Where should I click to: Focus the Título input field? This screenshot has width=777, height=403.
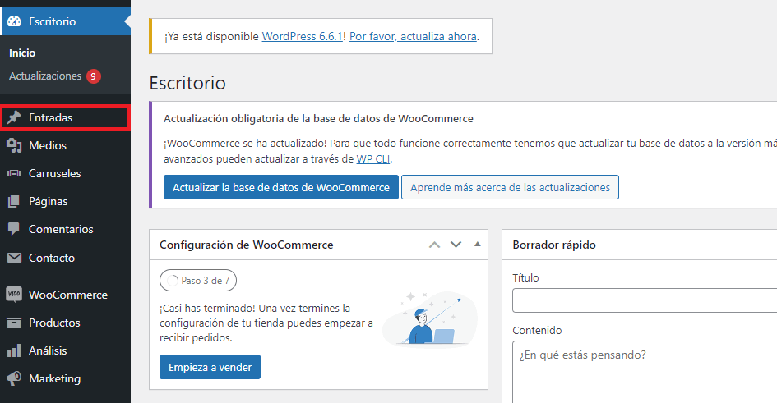[645, 300]
